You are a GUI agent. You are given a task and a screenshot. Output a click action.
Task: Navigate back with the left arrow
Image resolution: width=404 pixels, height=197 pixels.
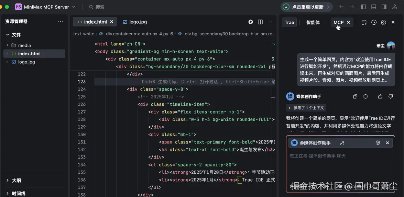(341, 7)
